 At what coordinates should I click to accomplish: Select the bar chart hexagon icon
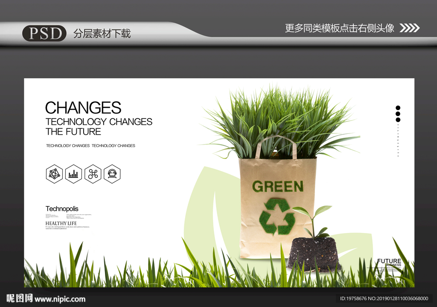(73, 174)
